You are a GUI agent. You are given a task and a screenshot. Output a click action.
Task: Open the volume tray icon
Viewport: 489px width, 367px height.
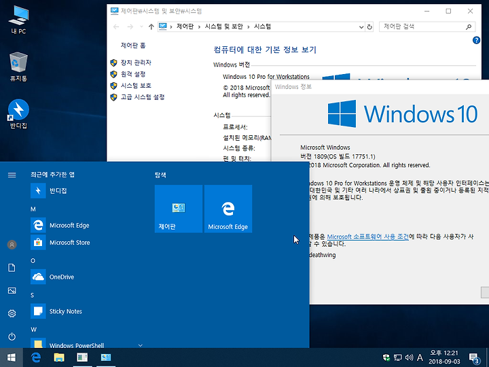pos(409,357)
